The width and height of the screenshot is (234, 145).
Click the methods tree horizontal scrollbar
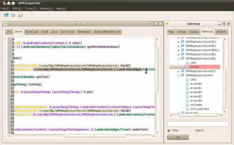coord(198,115)
